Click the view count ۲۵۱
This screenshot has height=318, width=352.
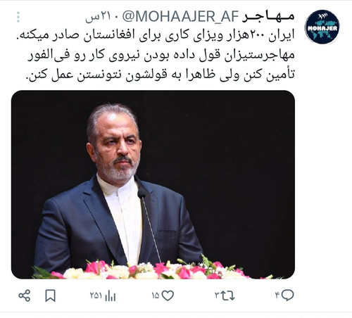click(x=96, y=295)
